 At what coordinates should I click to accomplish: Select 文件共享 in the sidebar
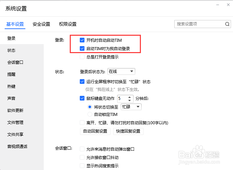(x=22, y=135)
